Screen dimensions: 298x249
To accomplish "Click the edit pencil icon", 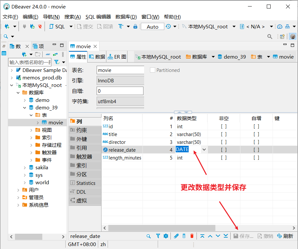I will 176,236.
